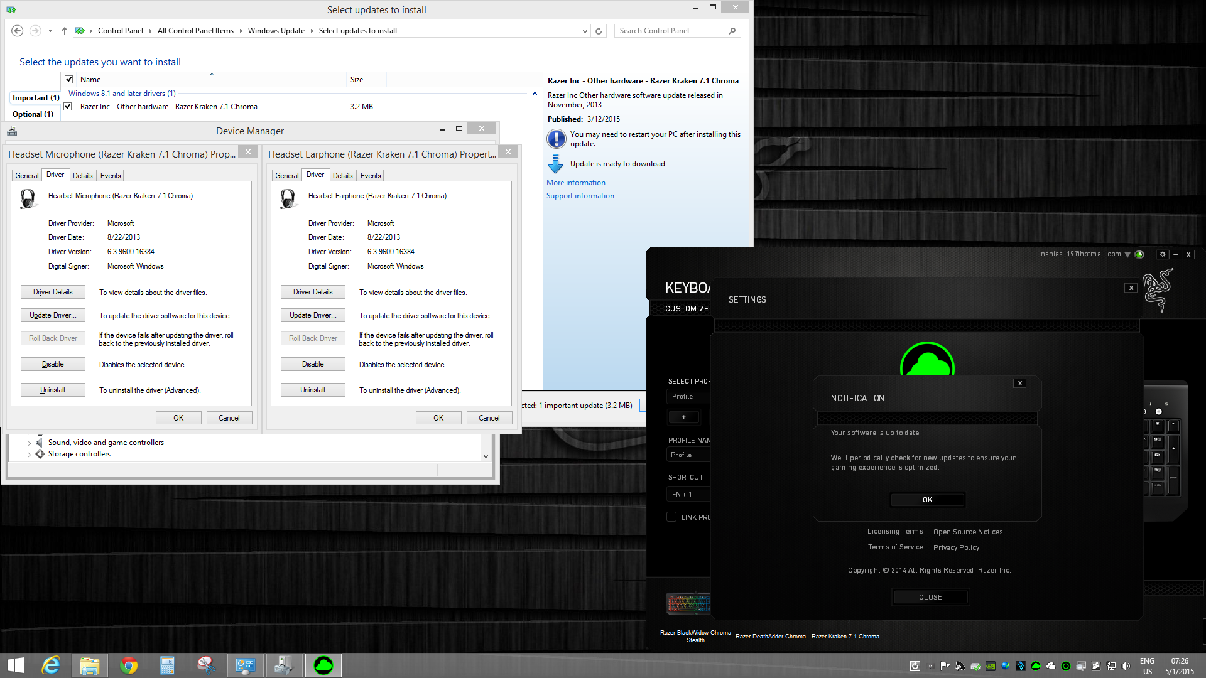Click the Profile Name field in Synapse
Screen dimensions: 1206x678
pos(688,455)
